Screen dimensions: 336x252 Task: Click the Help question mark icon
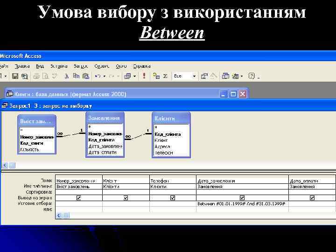252,76
